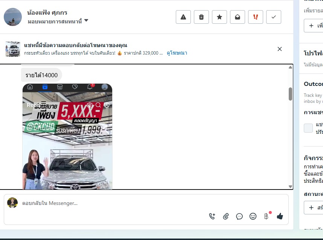Send a thumbs-up like
Image resolution: width=323 pixels, height=240 pixels.
(280, 216)
